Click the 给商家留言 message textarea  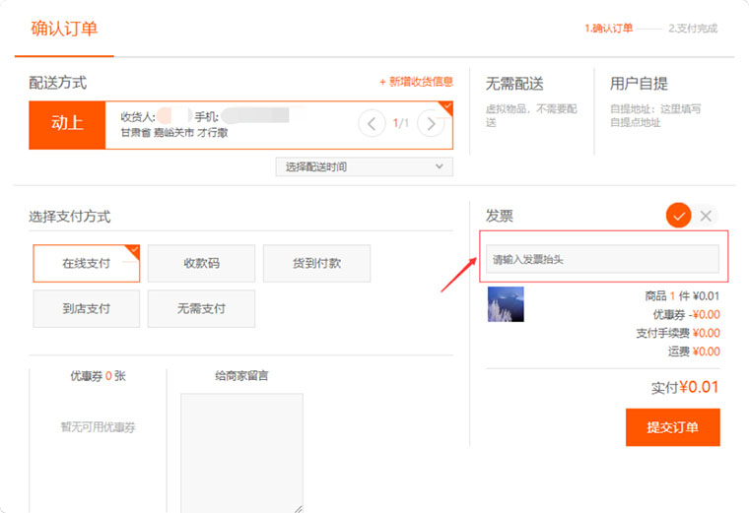coord(241,452)
